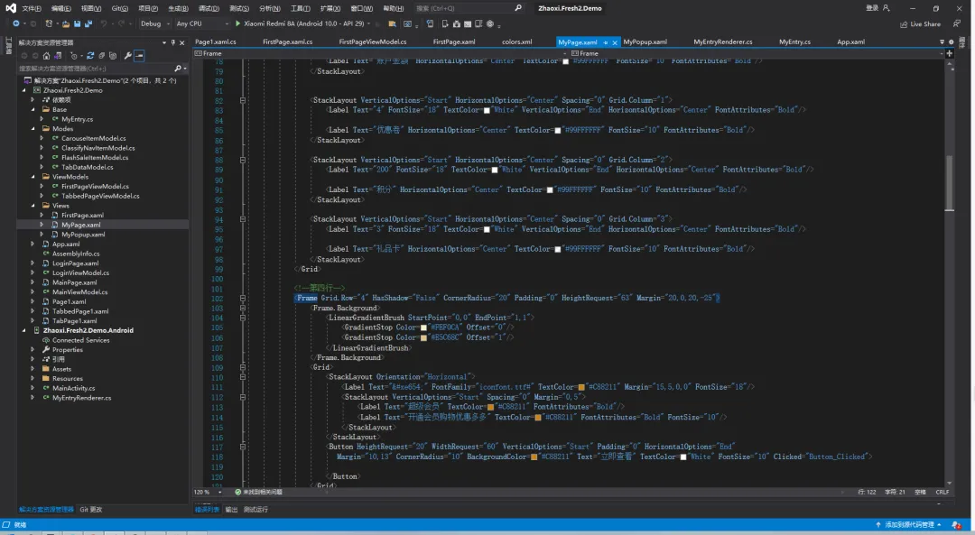The width and height of the screenshot is (975, 535).
Task: Collapse the code region at line 102
Action: coord(243,299)
